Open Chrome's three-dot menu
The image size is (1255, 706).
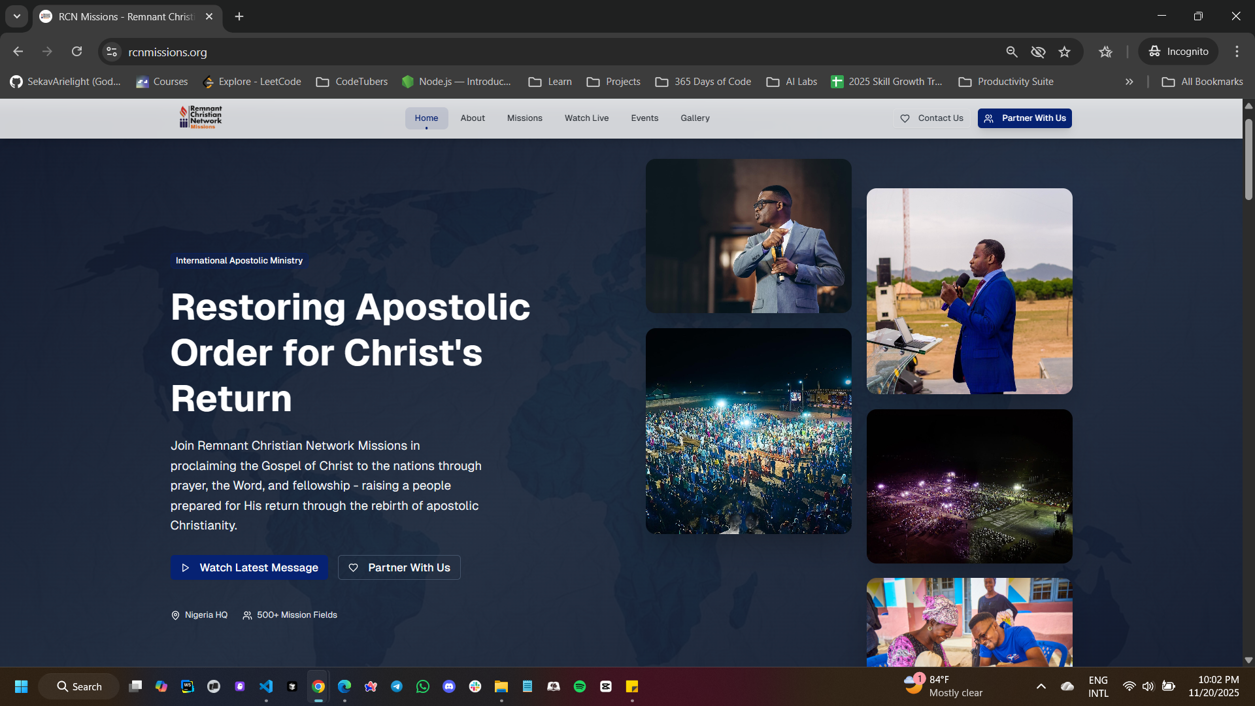click(1237, 52)
